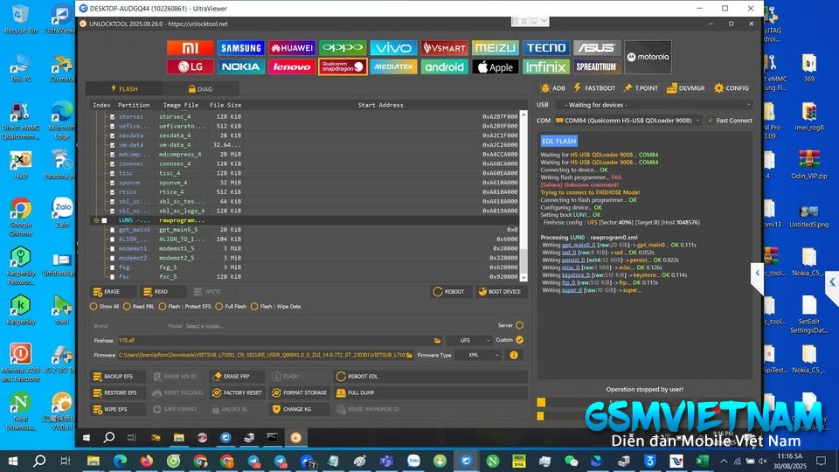Open the Vivo brand tile
This screenshot has width=839, height=472.
pos(393,48)
